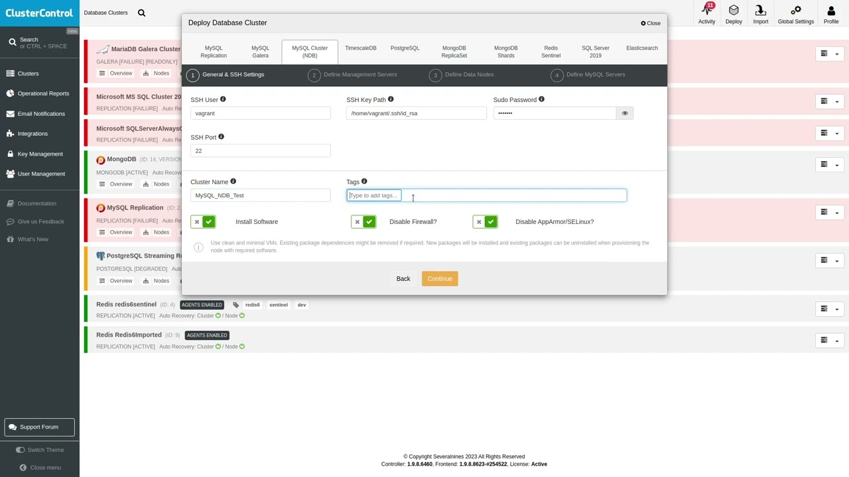Select the MySQL Galera tab
Image resolution: width=849 pixels, height=477 pixels.
click(260, 52)
